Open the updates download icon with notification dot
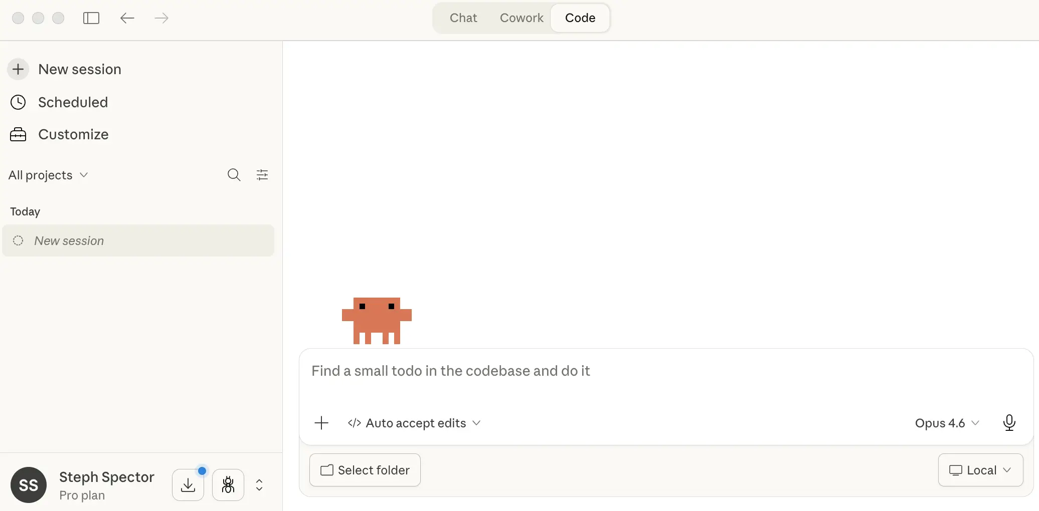Viewport: 1039px width, 511px height. [188, 484]
